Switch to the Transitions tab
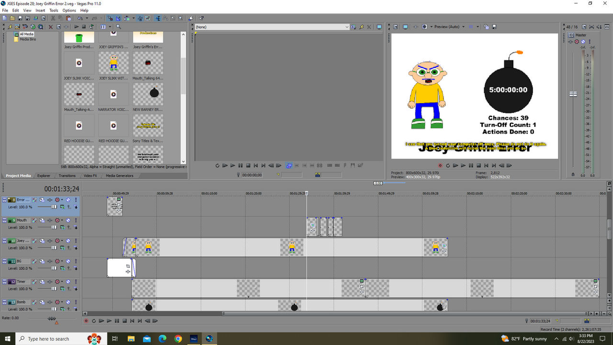Screen dimensions: 613x345 67,175
